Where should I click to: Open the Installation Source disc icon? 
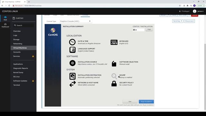[72, 63]
